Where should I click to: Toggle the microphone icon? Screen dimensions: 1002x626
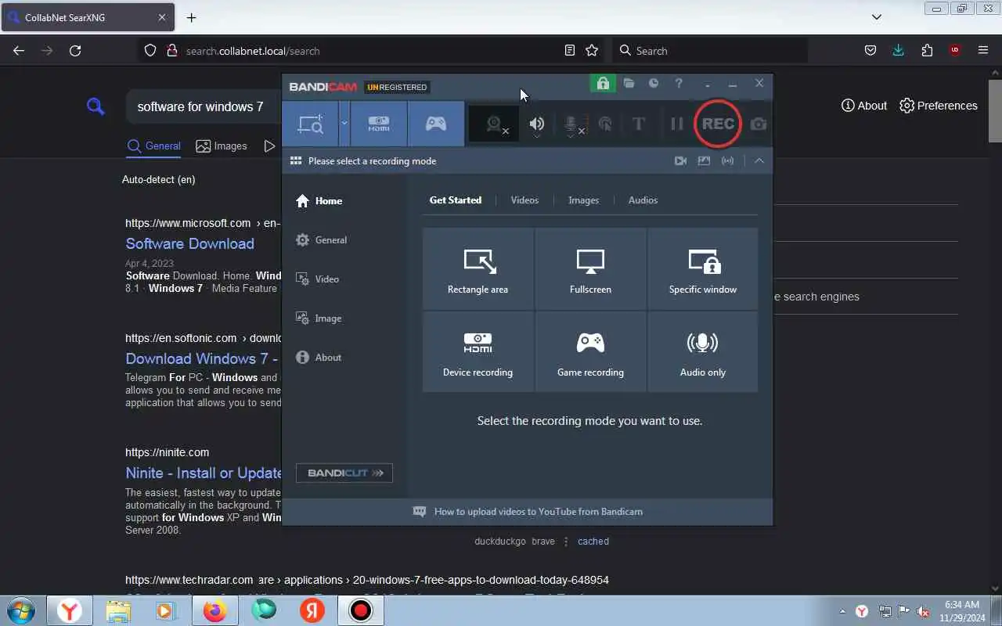(x=573, y=124)
